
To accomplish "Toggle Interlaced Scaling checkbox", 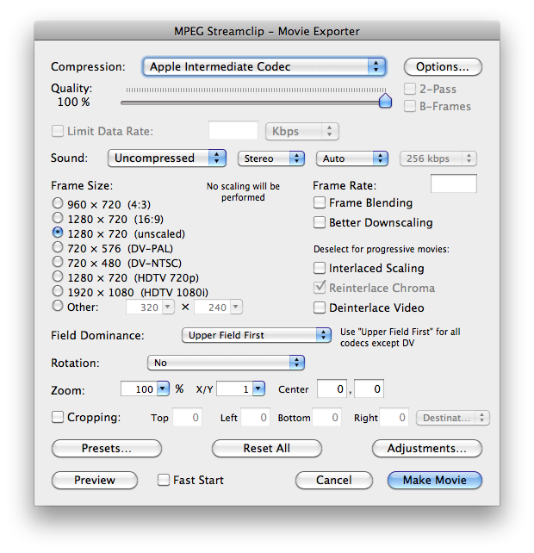I will click(x=320, y=268).
